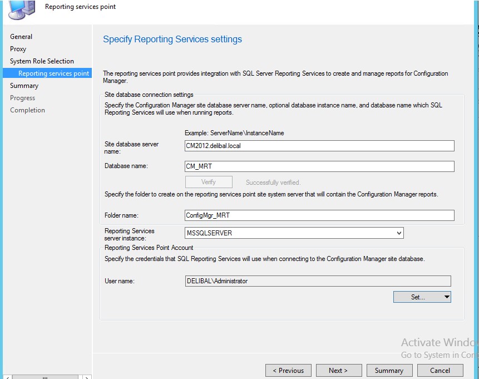Jump to Summary step in left navigation
479x379 pixels.
pos(24,86)
